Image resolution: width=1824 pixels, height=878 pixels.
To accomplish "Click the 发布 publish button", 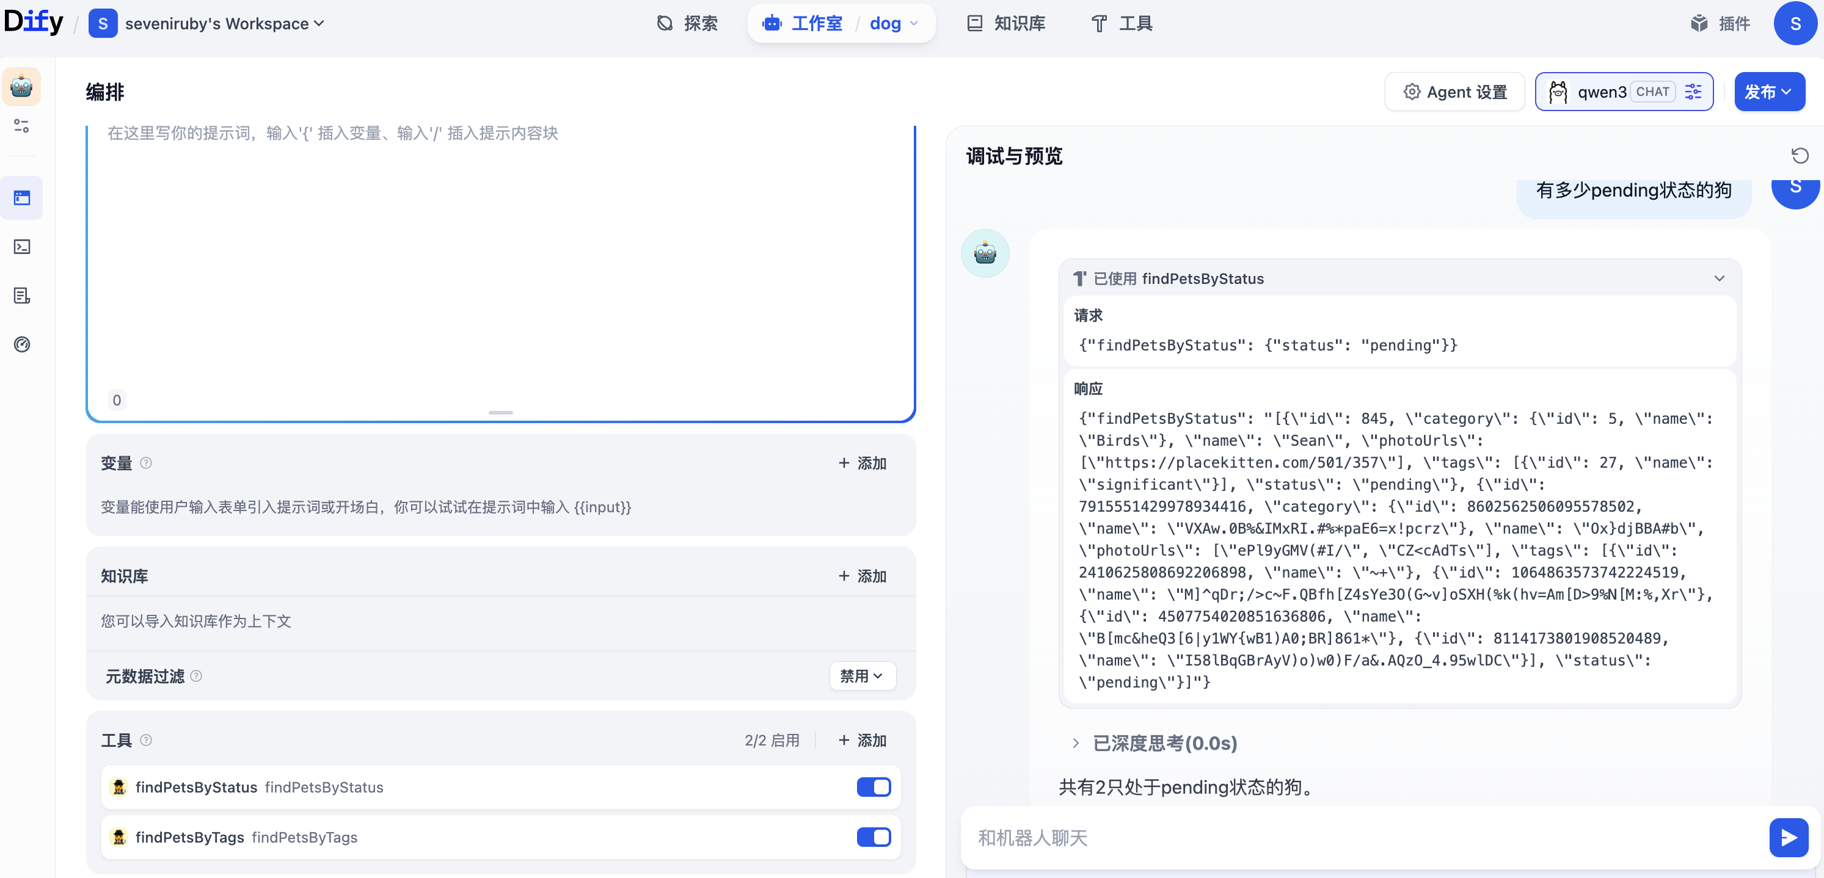I will pos(1768,92).
